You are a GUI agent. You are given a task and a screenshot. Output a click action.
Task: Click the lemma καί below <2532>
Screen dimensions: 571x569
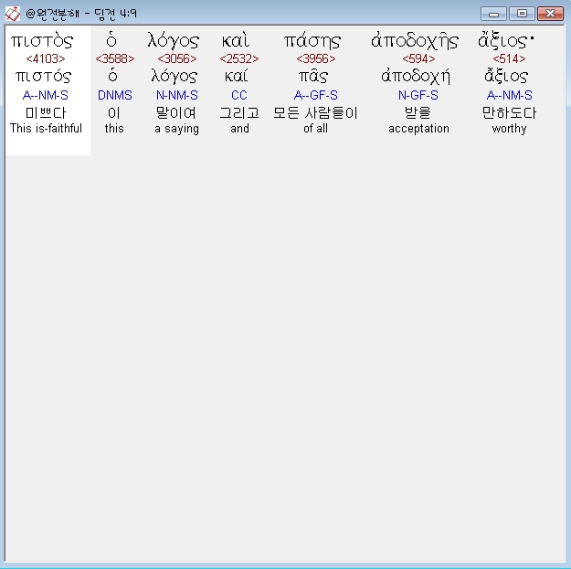pyautogui.click(x=237, y=76)
